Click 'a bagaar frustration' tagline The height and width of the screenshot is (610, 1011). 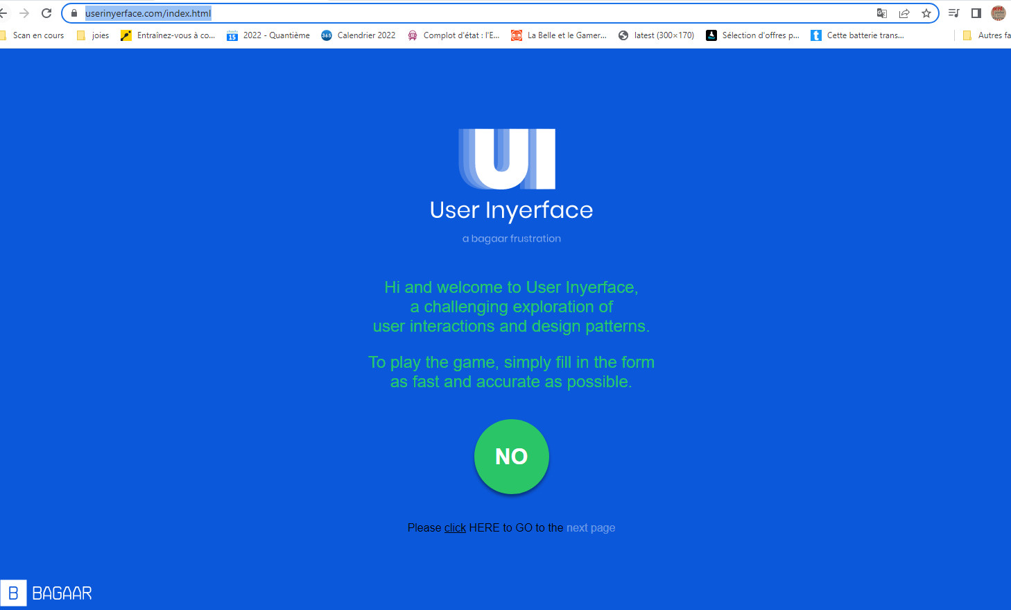point(512,239)
